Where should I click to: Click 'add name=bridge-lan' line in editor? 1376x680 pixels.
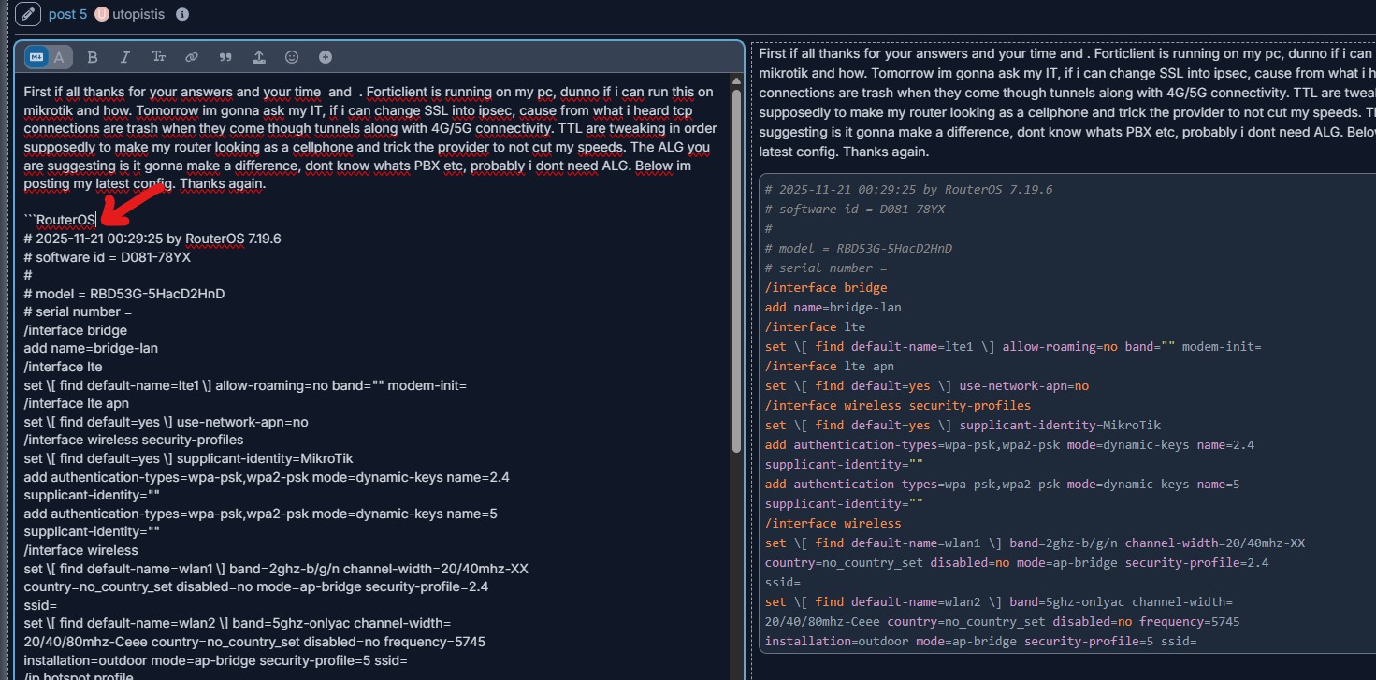[x=91, y=348]
